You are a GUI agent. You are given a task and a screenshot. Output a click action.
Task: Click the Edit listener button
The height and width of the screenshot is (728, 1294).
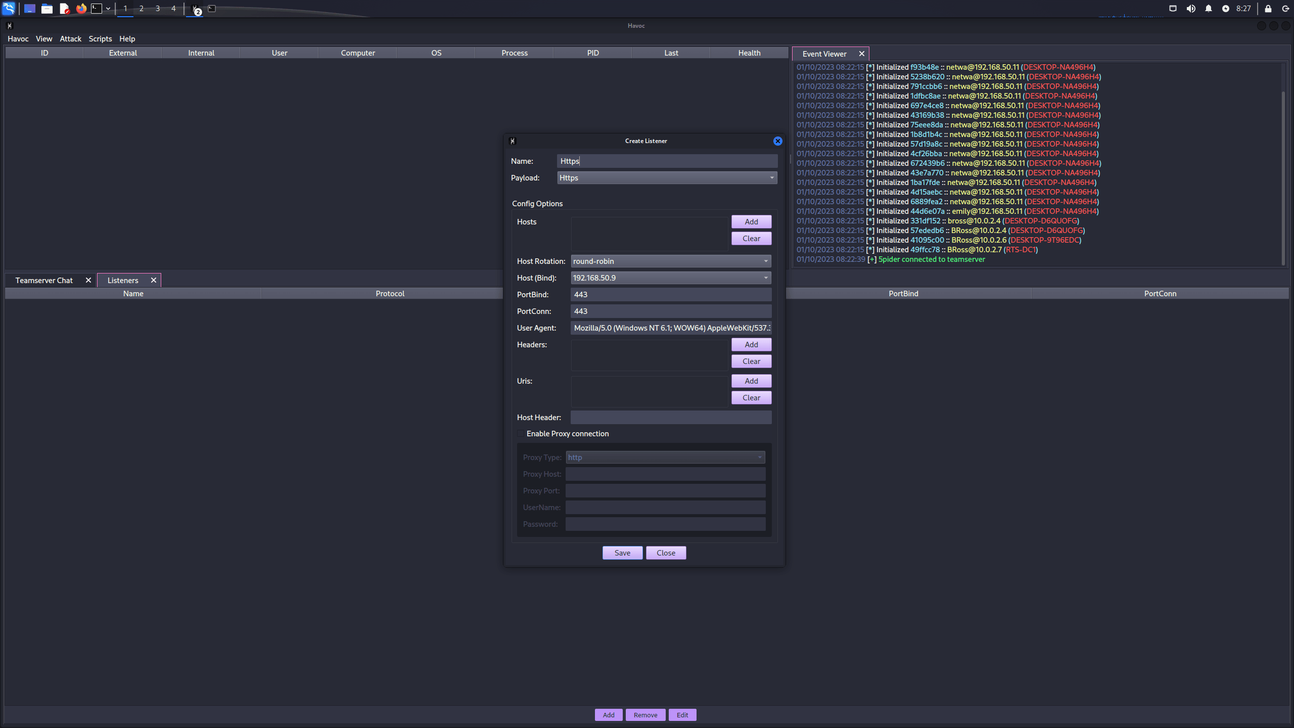pos(682,715)
